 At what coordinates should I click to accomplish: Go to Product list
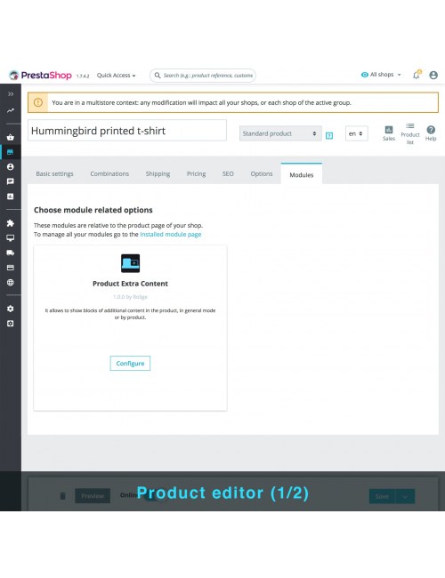click(410, 133)
